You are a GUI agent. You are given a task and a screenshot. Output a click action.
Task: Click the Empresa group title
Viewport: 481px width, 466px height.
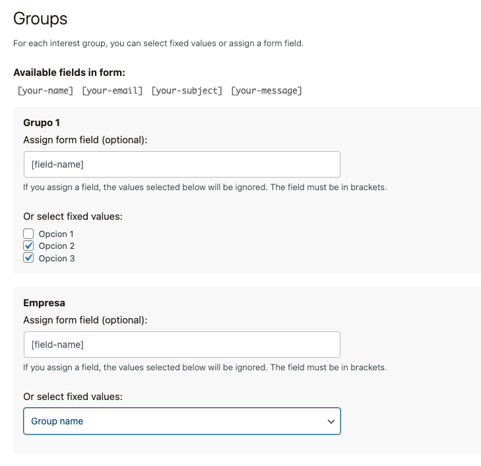pyautogui.click(x=44, y=303)
